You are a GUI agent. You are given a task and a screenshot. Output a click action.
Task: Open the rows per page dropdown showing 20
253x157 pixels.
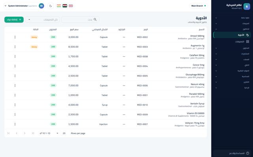point(60,133)
